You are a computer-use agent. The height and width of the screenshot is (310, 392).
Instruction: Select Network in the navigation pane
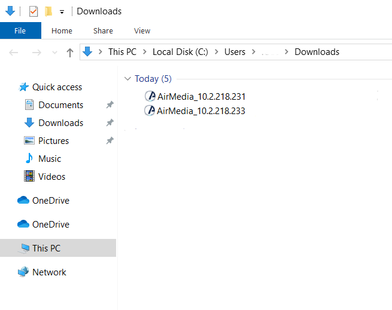(x=49, y=272)
